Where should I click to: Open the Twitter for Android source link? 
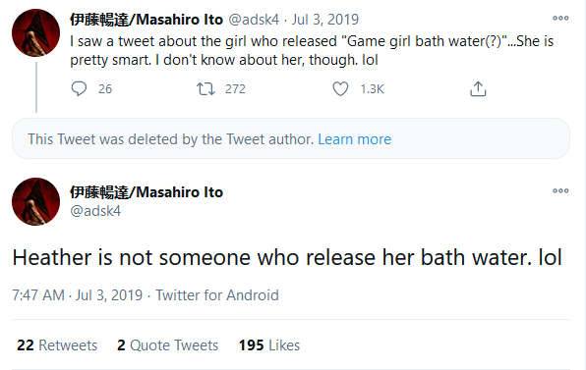pyautogui.click(x=217, y=295)
